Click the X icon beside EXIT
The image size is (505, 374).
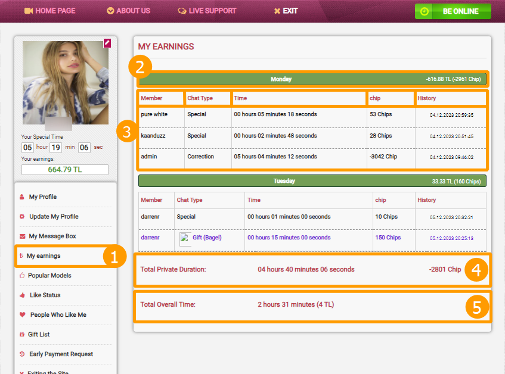(x=277, y=11)
